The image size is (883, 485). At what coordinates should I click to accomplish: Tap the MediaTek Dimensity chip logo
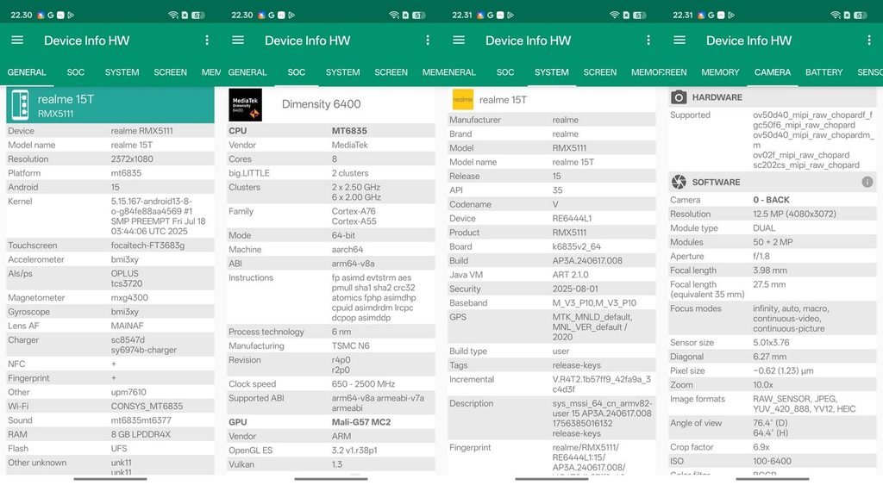[245, 104]
